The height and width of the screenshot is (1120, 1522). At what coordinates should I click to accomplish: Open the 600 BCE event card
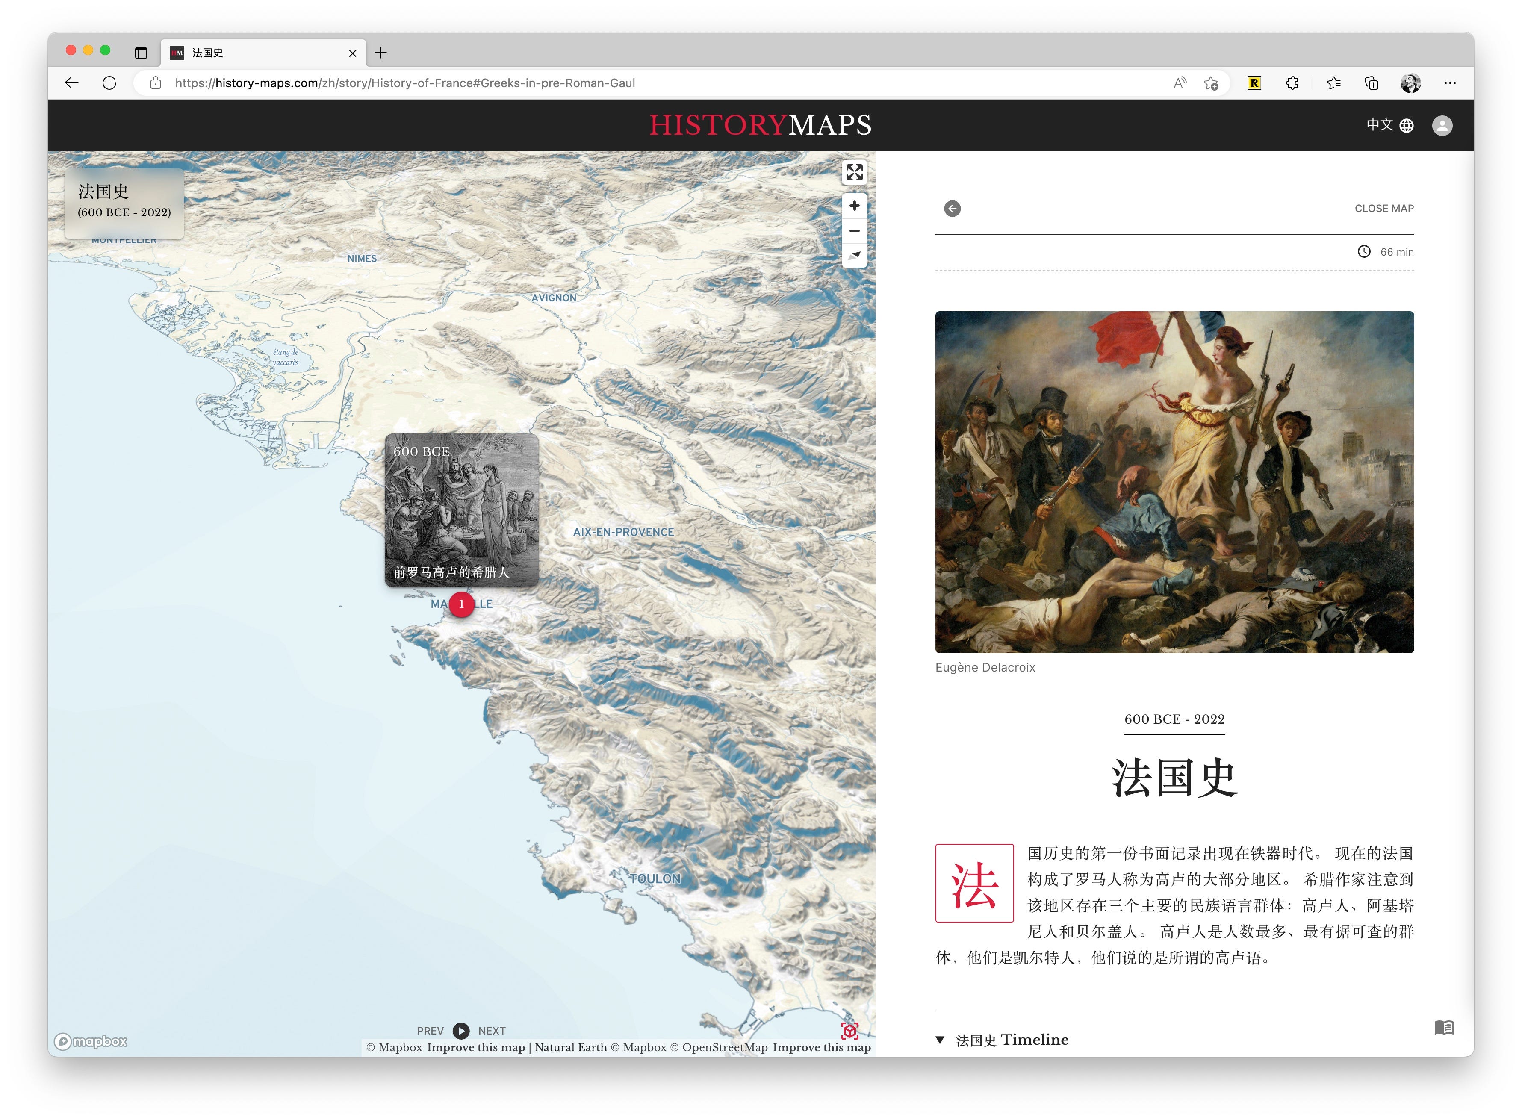(462, 510)
